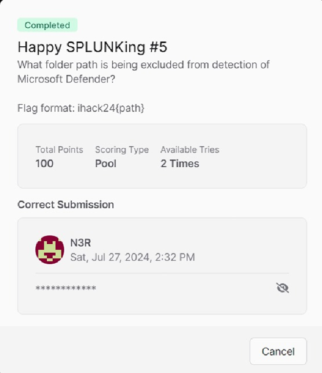Click the Scoring Type label
Viewport: 322px width, 373px height.
tap(121, 150)
